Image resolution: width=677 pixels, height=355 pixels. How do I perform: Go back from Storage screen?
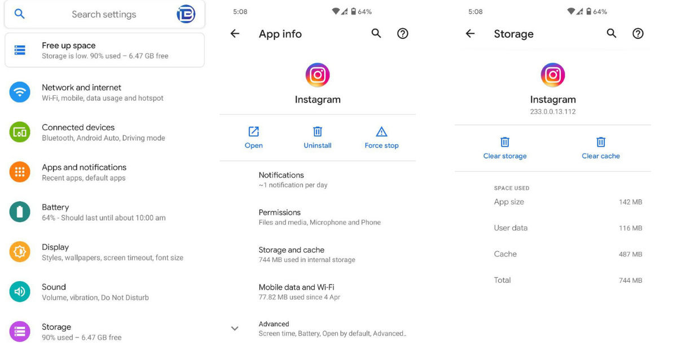470,34
